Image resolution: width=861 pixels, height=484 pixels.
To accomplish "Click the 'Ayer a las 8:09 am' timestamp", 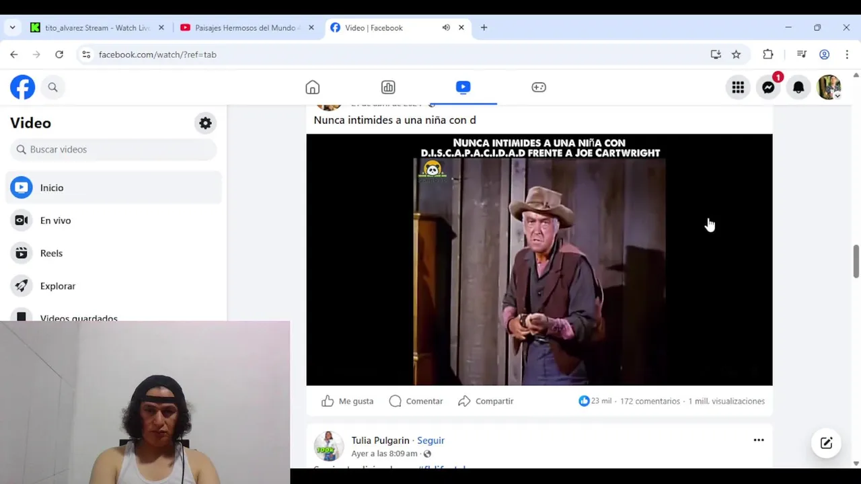I will click(384, 454).
